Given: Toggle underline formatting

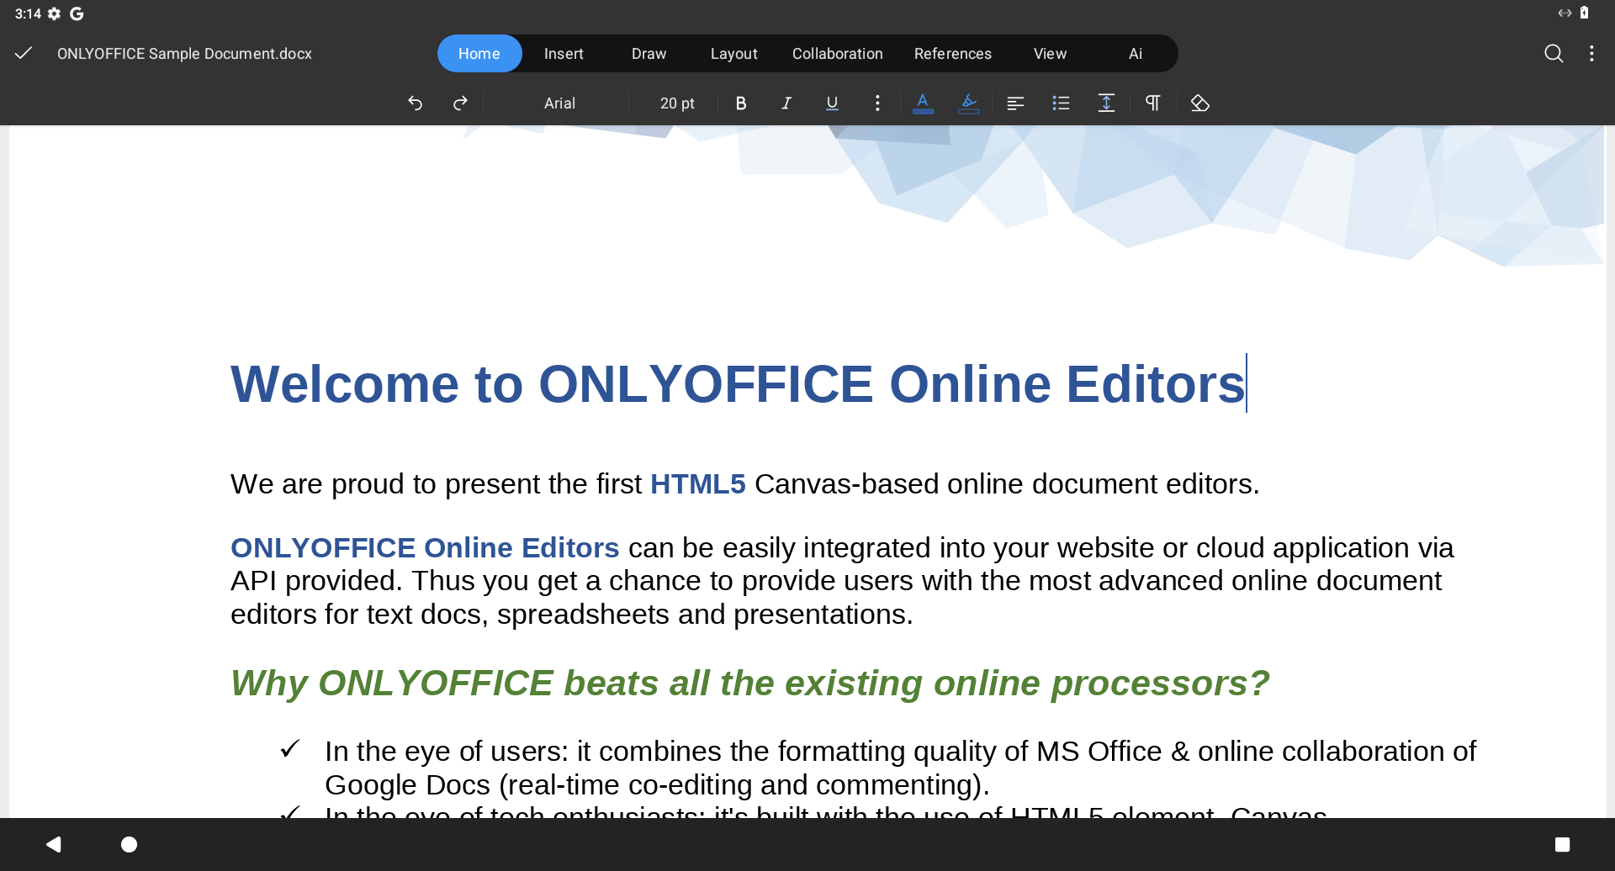Looking at the screenshot, I should pyautogui.click(x=831, y=103).
